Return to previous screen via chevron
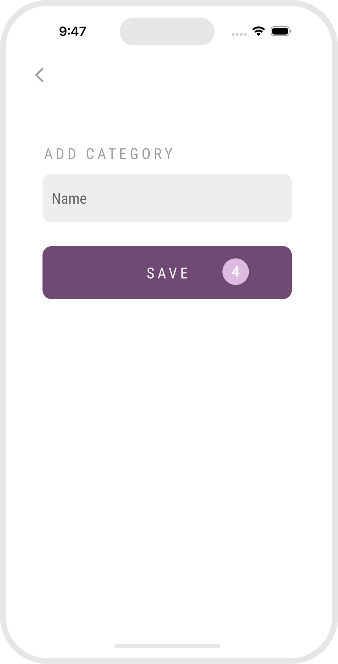338x664 pixels. point(40,75)
